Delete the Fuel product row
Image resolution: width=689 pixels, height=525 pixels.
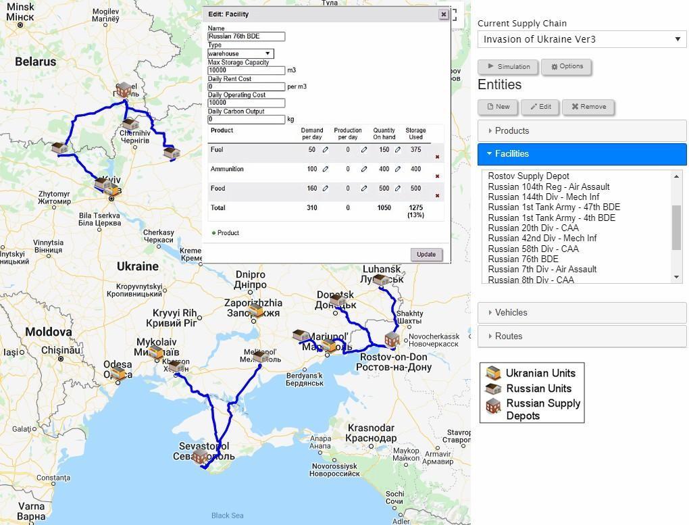click(437, 157)
